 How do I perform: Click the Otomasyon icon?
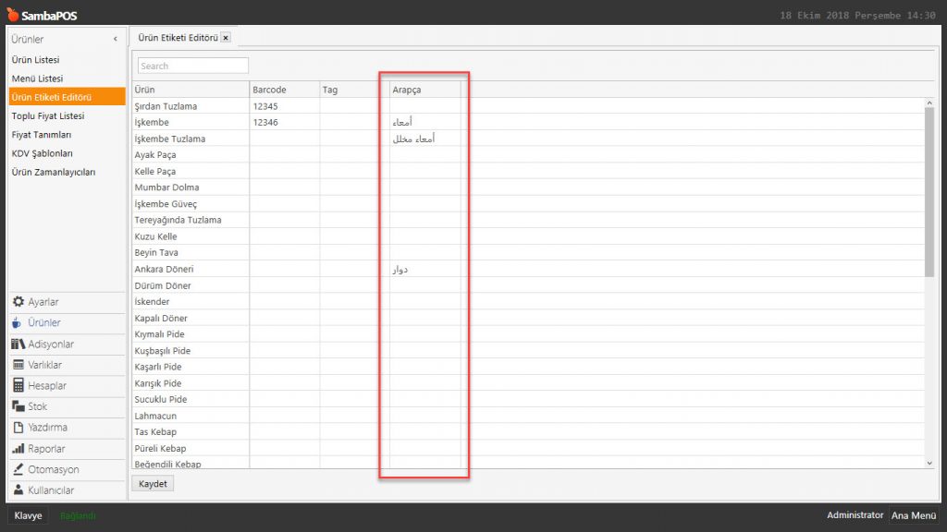(x=18, y=469)
